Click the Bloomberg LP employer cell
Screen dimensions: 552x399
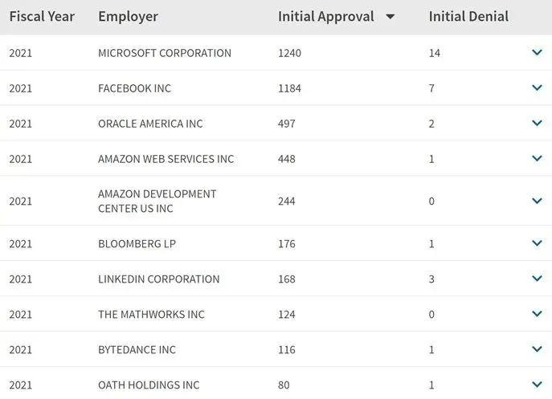coord(129,244)
